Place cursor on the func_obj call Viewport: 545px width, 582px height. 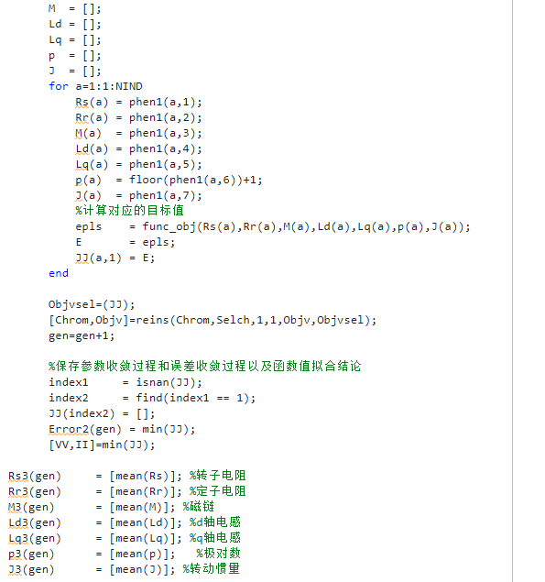click(307, 226)
